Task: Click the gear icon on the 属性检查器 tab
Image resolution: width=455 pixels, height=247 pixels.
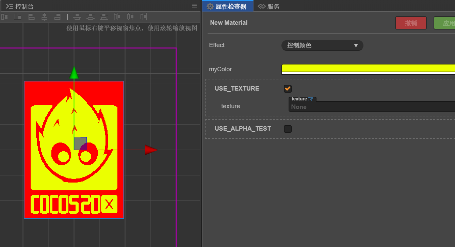Action: coord(210,6)
